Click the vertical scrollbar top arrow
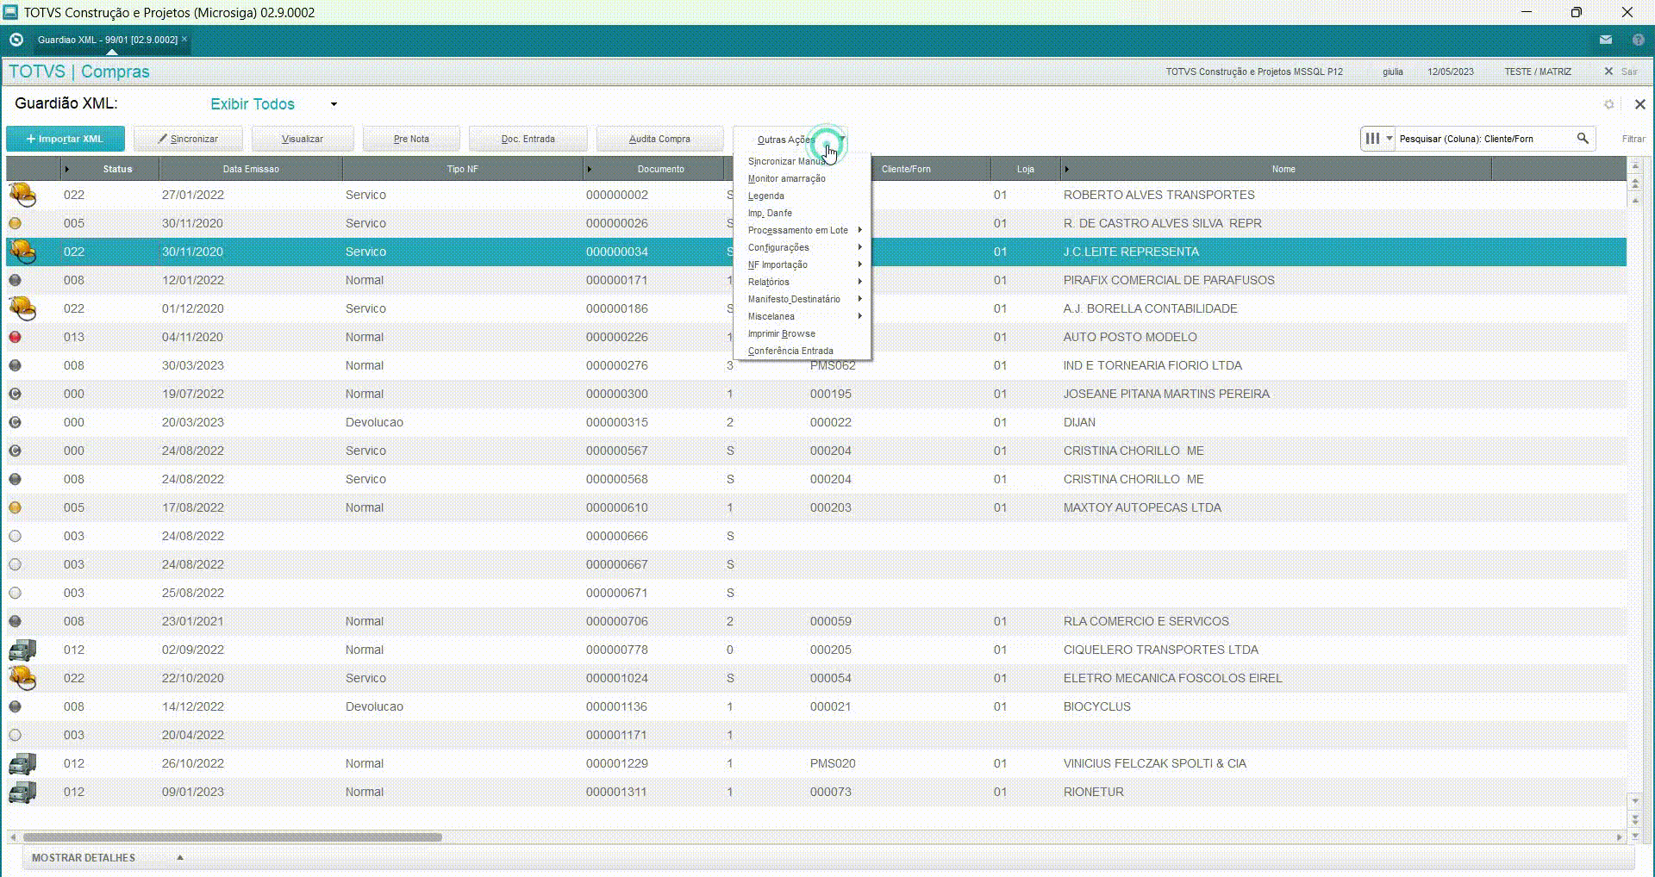 (1635, 165)
